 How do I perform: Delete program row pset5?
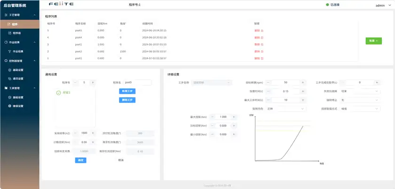coord(259,30)
